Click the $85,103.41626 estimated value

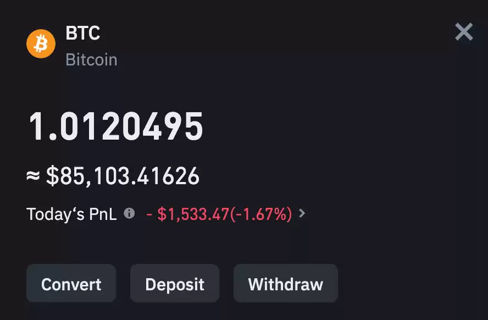click(x=123, y=176)
